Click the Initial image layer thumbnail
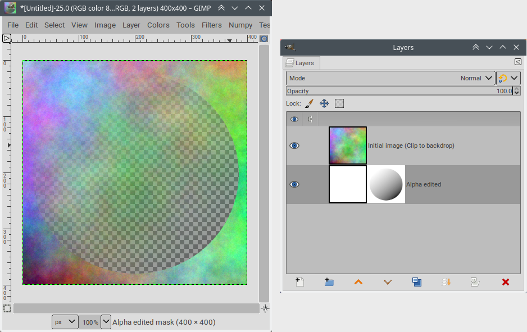The height and width of the screenshot is (332, 527). [x=348, y=145]
